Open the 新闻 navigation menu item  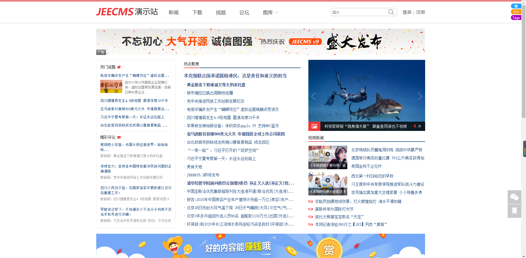174,13
